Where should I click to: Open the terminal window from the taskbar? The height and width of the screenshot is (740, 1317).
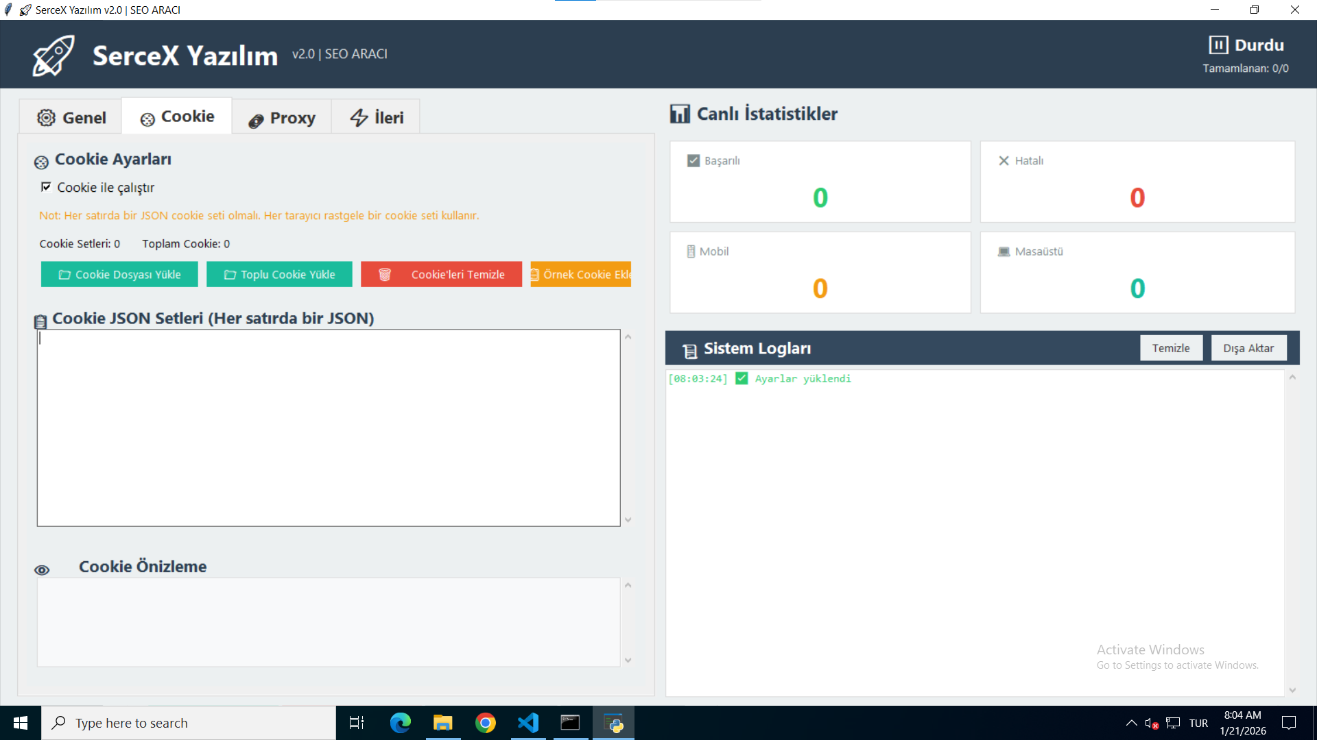point(570,723)
